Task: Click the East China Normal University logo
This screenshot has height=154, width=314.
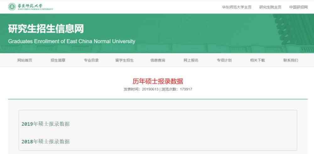Action: [31, 7]
